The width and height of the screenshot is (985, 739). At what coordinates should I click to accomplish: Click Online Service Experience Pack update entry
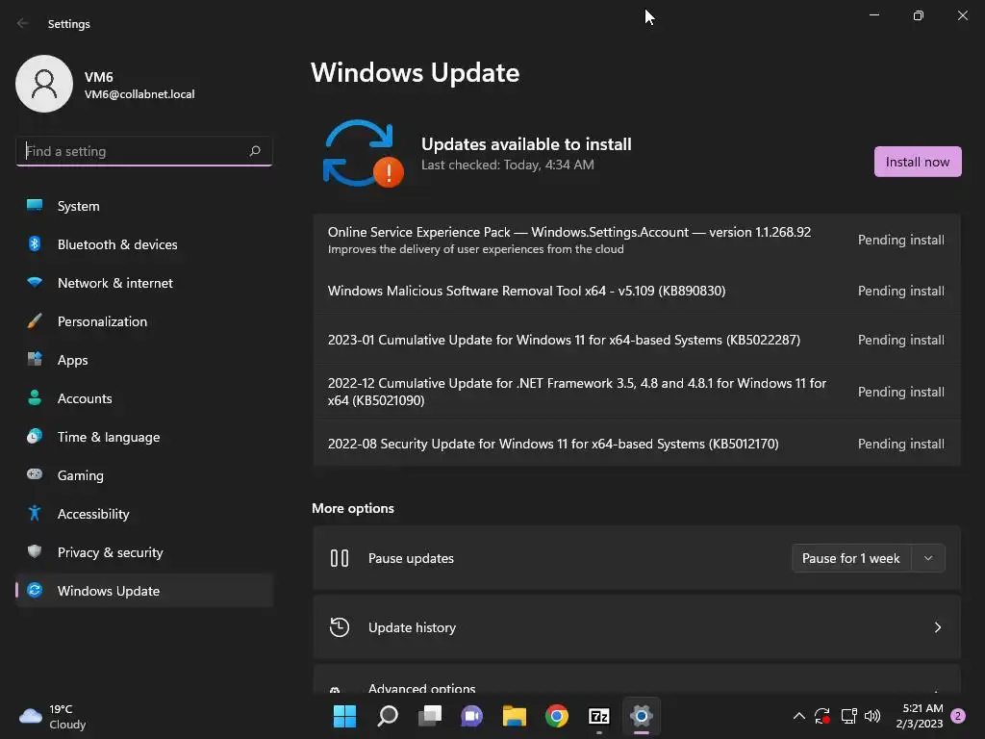[637, 240]
